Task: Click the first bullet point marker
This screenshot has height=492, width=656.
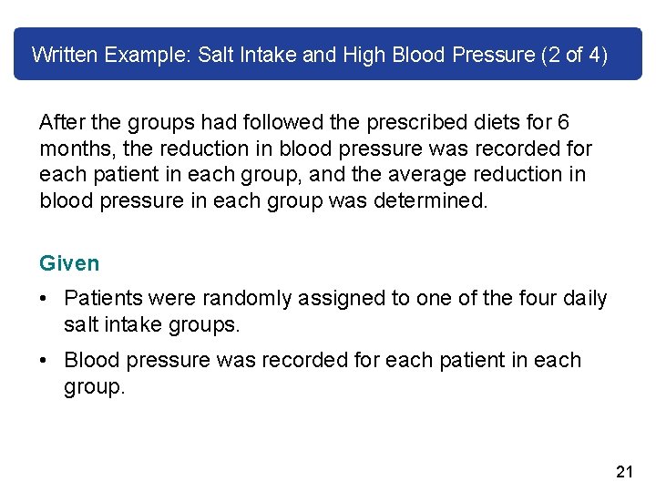Action: click(46, 300)
